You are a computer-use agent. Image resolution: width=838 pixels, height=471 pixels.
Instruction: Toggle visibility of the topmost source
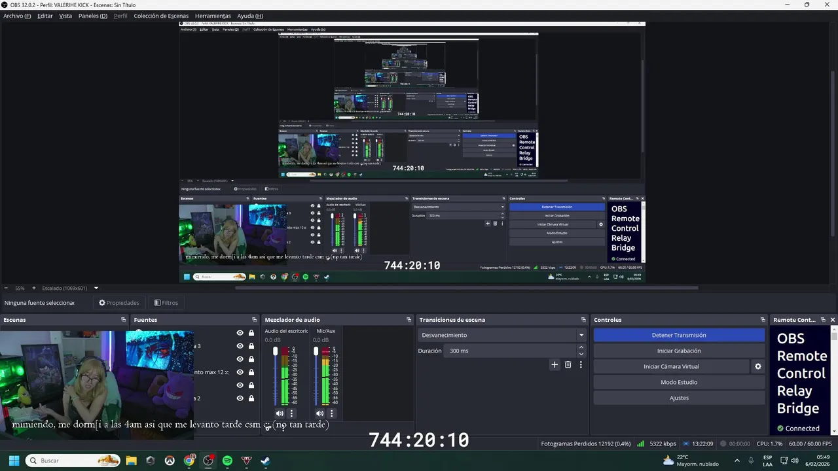240,333
